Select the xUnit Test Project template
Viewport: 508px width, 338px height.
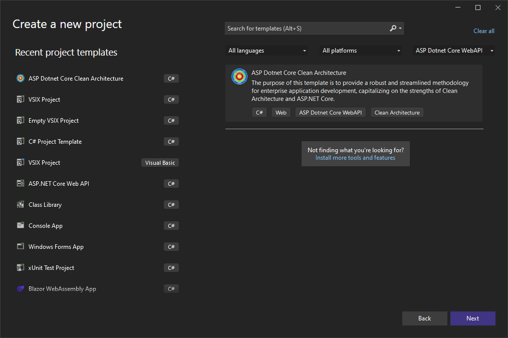[51, 268]
